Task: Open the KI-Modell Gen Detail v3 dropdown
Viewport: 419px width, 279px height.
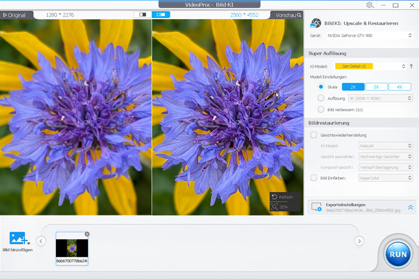Action: [370, 66]
